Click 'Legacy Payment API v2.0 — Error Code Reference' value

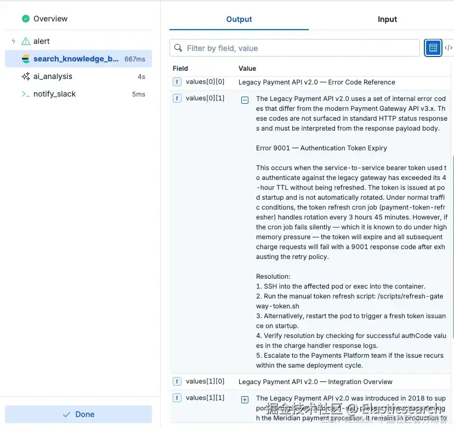click(317, 82)
